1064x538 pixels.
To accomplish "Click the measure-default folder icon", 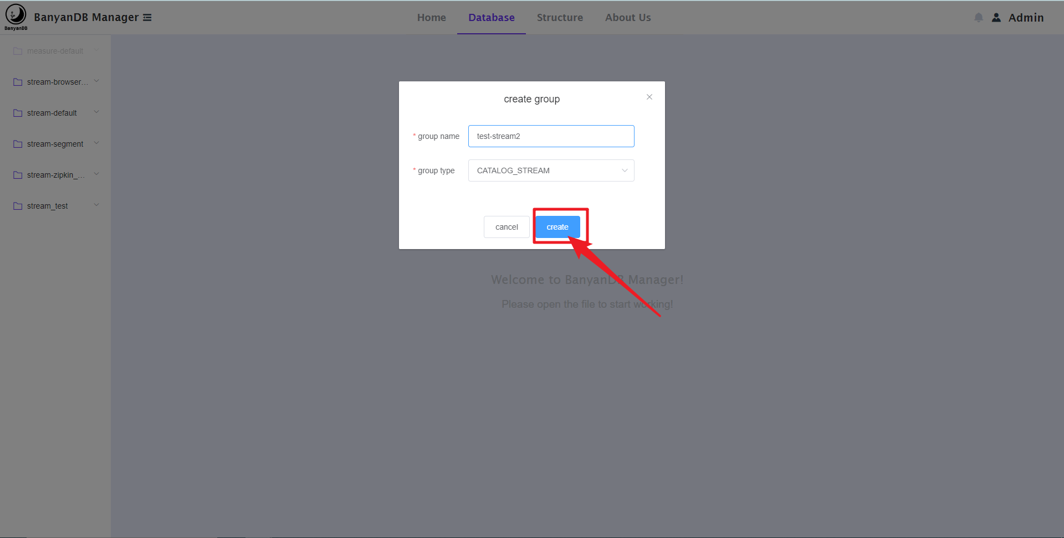I will (18, 51).
